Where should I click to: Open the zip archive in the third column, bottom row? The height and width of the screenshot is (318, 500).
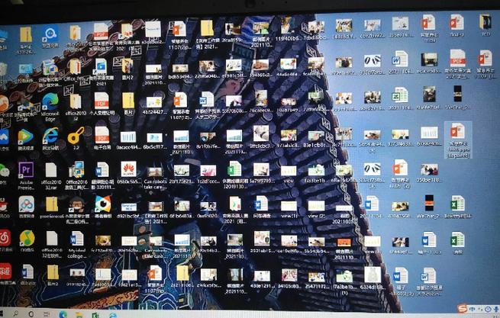[x=53, y=272]
